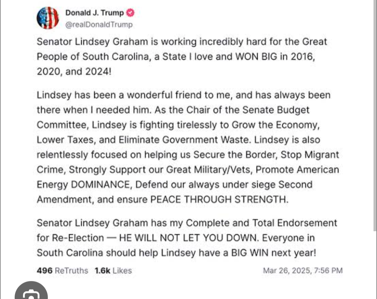Click the Mar 26, 2025 timestamp
Viewport: 377px width, 299px height.
click(303, 270)
